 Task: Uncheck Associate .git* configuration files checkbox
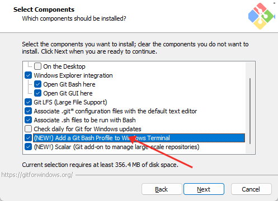point(28,111)
